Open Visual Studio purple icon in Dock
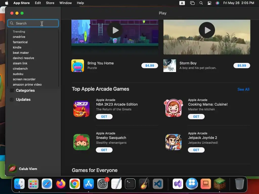Screen dimensions: 259x194 178,184
